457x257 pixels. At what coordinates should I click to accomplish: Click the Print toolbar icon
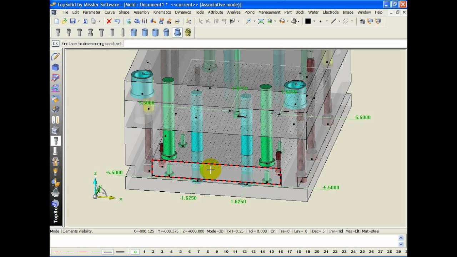94,21
